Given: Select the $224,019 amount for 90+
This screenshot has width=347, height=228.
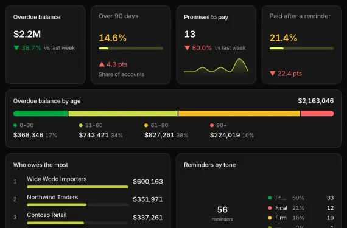Looking at the screenshot, I should pos(225,135).
